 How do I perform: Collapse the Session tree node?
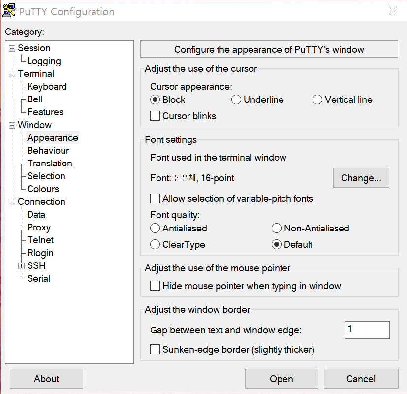[x=12, y=49]
